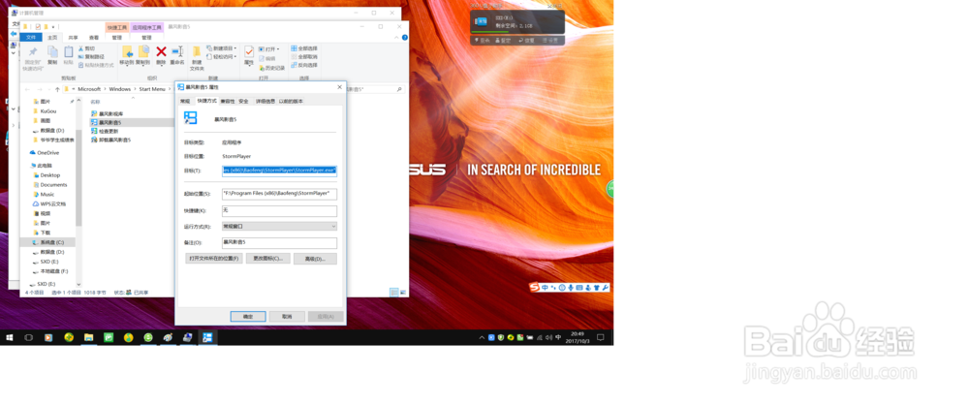Click the Sogou input method S icon
The image size is (969, 405).
(x=535, y=288)
